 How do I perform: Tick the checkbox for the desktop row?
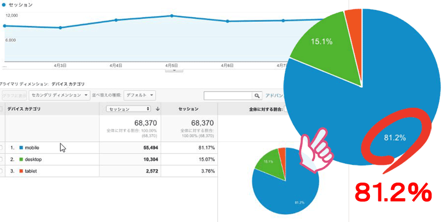[2, 159]
